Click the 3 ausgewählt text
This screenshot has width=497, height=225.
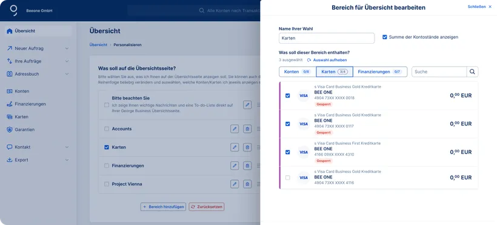290,60
